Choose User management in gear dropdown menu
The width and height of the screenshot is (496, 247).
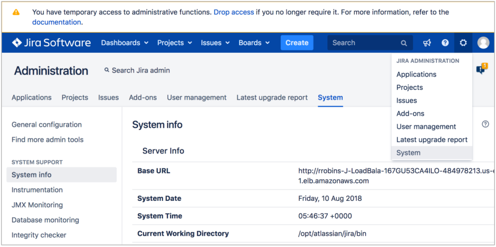[432, 127]
